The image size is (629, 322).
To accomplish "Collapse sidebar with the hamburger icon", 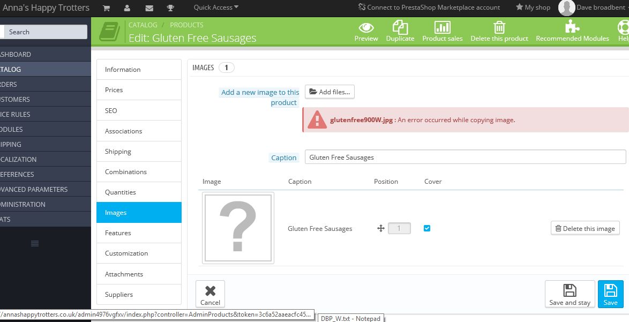I will point(35,243).
